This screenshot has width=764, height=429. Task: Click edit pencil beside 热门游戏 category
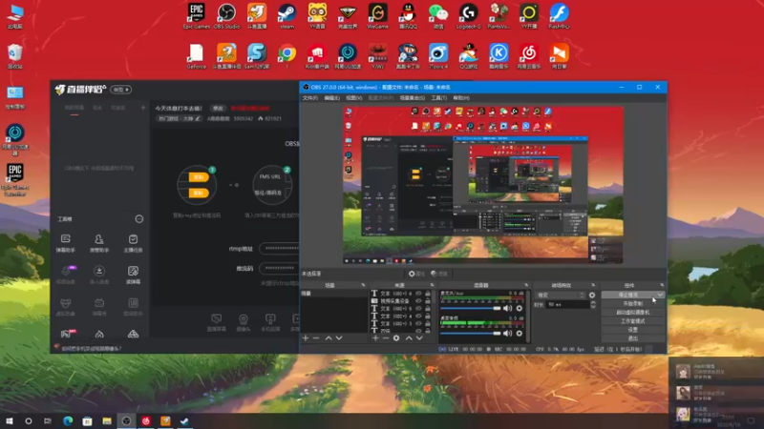click(x=198, y=118)
